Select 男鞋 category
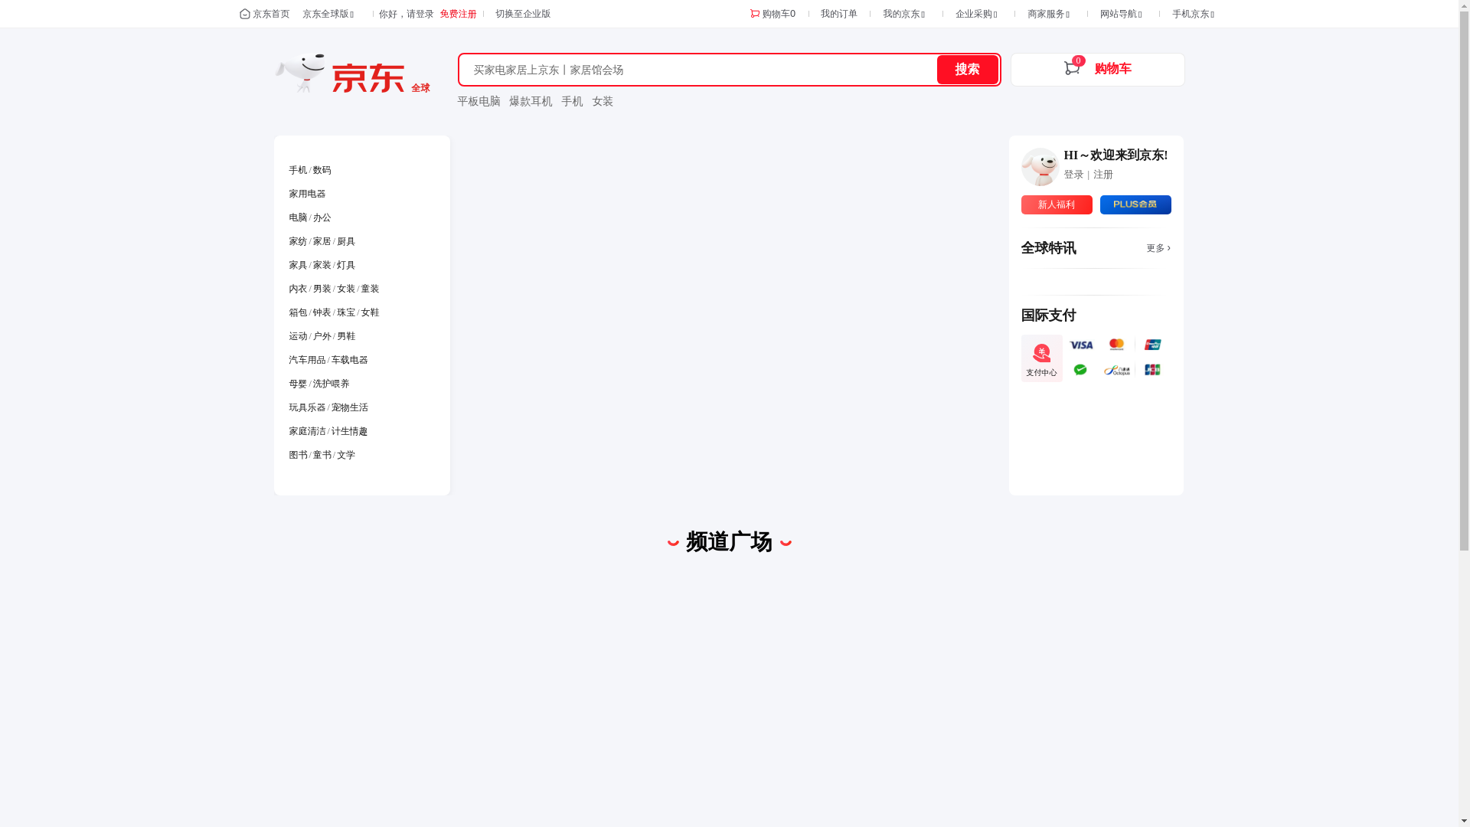Viewport: 1470px width, 827px height. tap(346, 336)
